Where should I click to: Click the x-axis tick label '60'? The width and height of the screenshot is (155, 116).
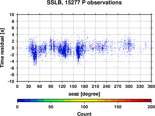[x=40, y=86]
